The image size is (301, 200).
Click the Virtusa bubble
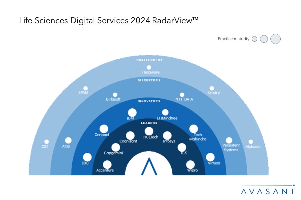pyautogui.click(x=210, y=157)
